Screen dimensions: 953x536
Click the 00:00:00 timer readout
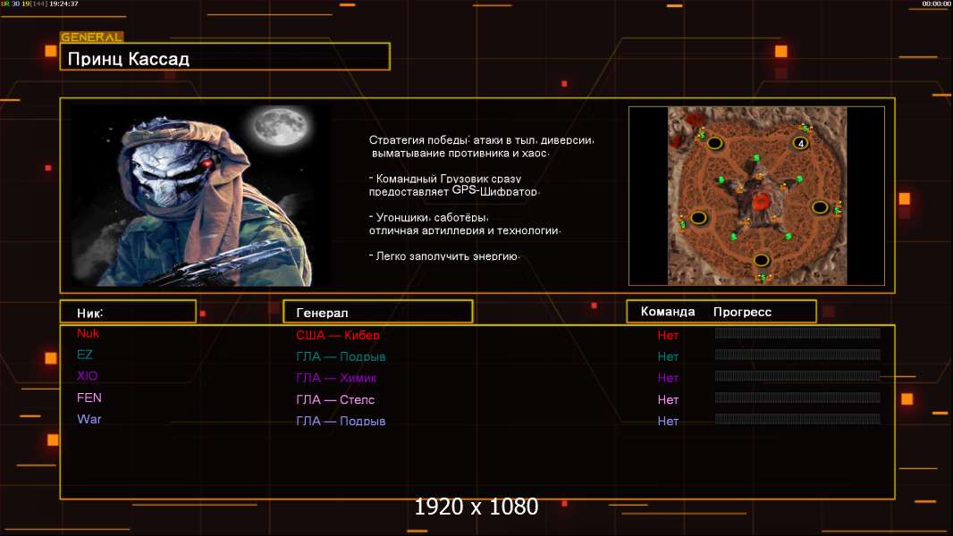tap(936, 4)
